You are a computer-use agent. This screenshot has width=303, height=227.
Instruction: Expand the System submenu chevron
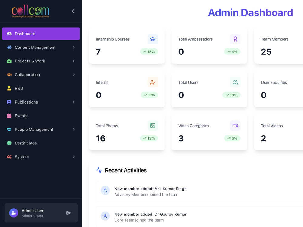tap(73, 157)
